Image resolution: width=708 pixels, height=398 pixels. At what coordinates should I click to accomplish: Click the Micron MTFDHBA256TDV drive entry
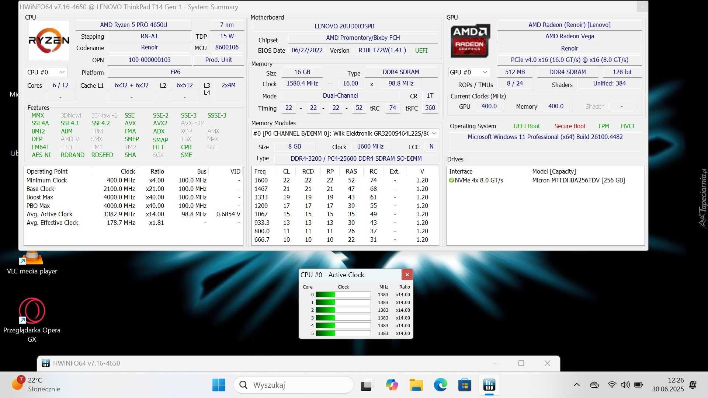579,180
